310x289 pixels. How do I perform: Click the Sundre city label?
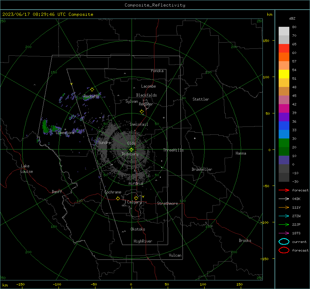(104, 142)
